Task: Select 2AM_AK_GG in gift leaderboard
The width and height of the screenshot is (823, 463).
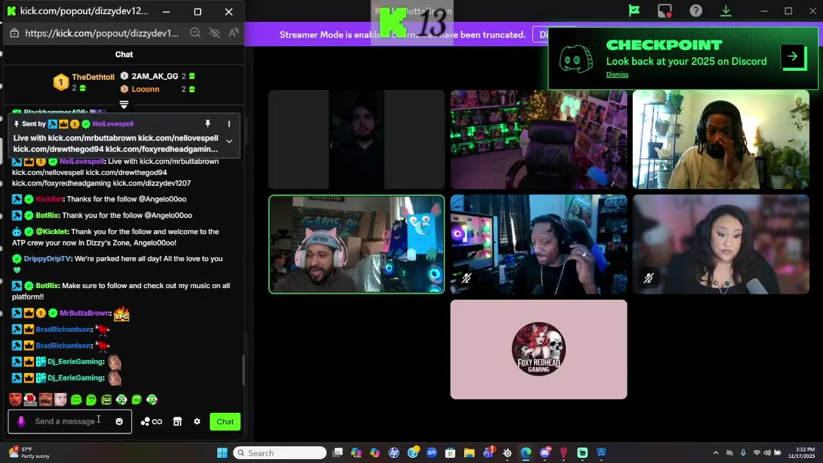Action: tap(154, 76)
